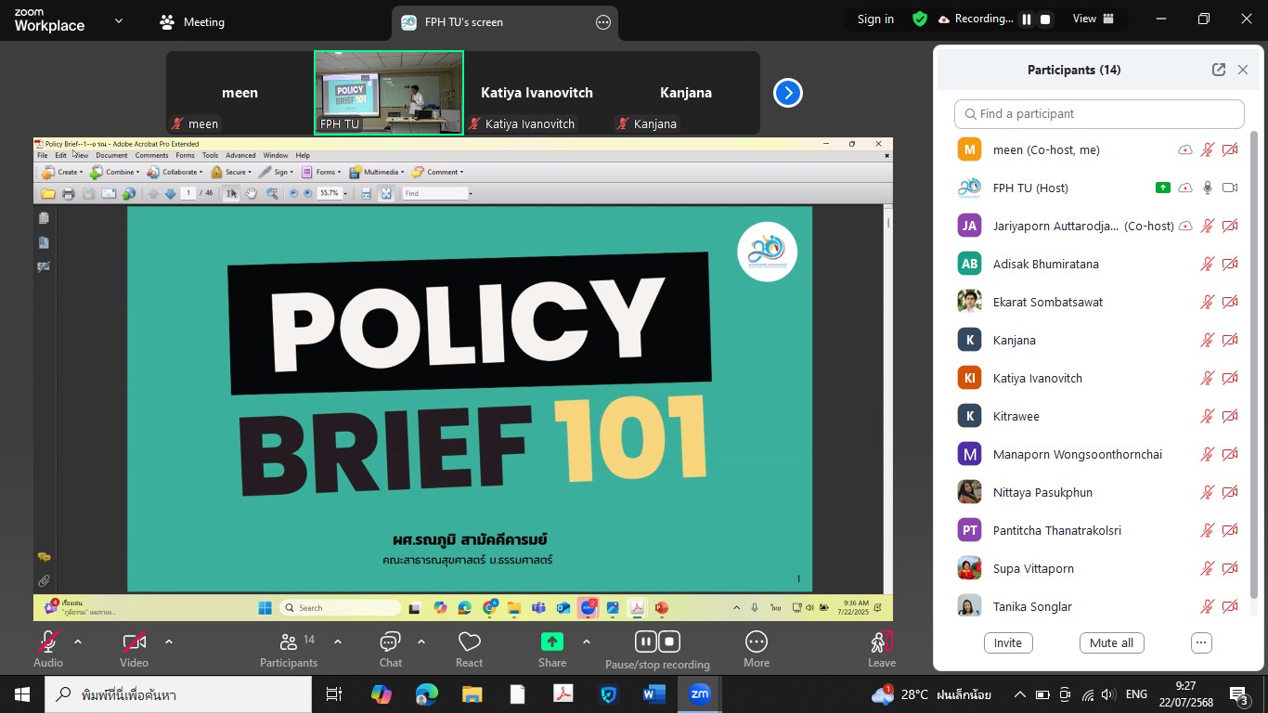Open screen share options ellipsis icon
The width and height of the screenshot is (1268, 713).
(x=603, y=22)
